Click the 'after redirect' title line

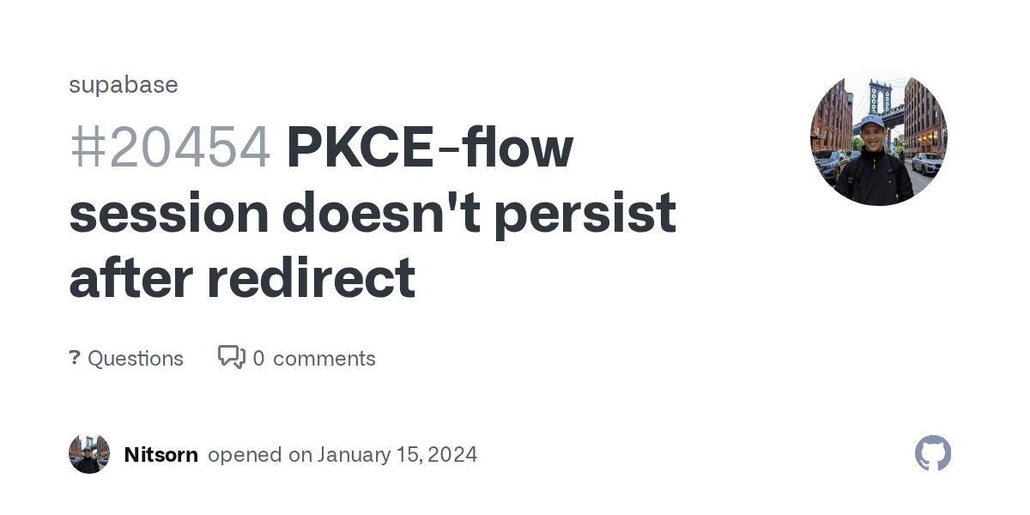[242, 277]
